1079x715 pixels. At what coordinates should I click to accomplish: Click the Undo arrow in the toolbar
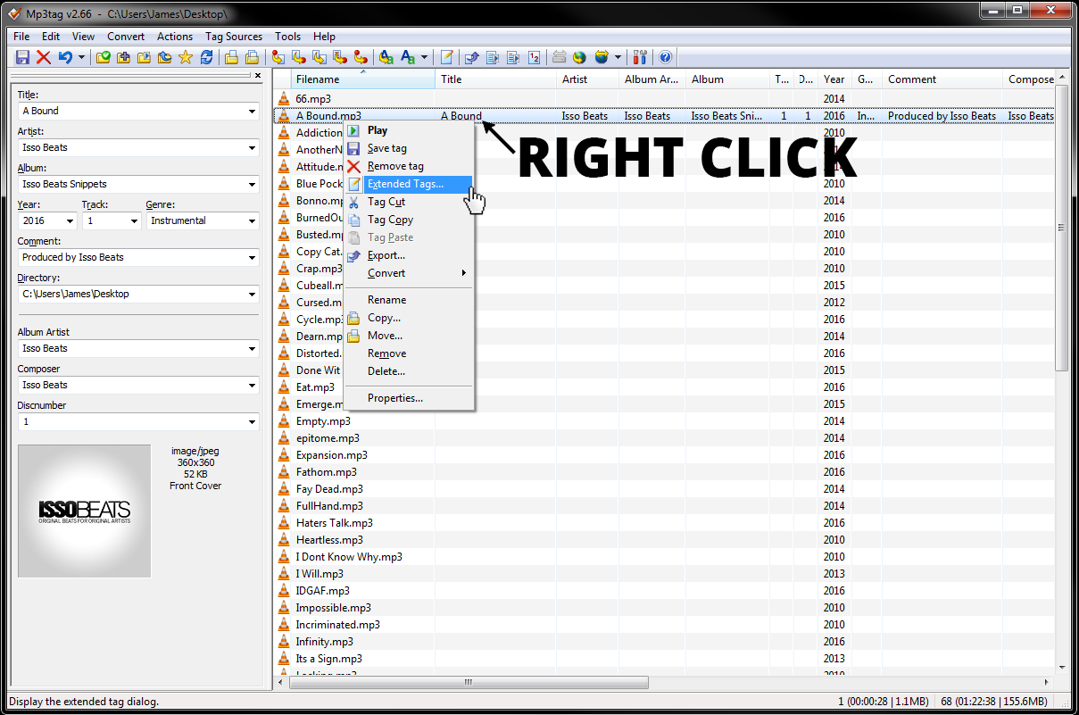[x=64, y=57]
